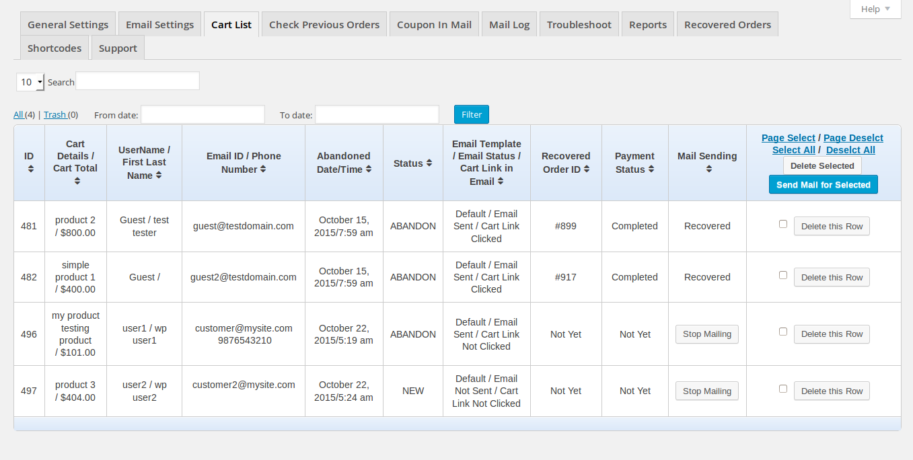Screen dimensions: 913x460
Task: Sort by Abandoned Date/Time column
Action: click(x=369, y=169)
